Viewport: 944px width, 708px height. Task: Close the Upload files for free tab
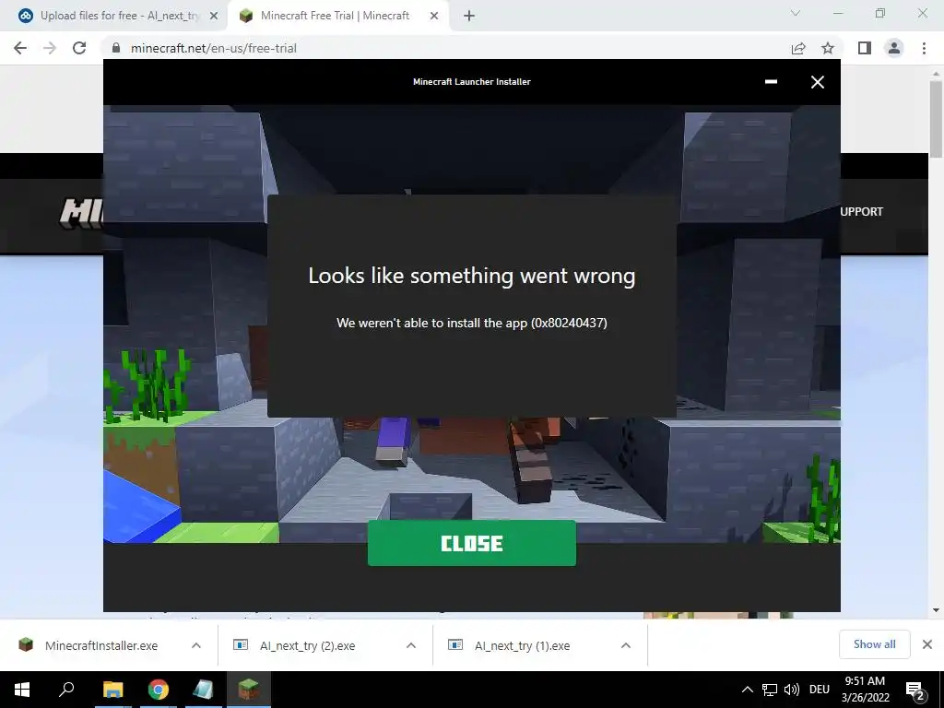coord(213,16)
